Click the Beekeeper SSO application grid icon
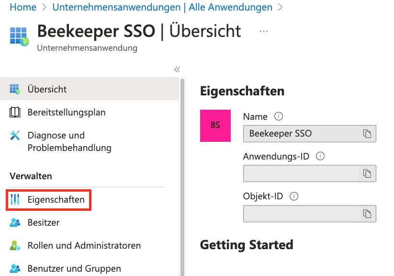The height and width of the screenshot is (276, 394). coord(19,36)
